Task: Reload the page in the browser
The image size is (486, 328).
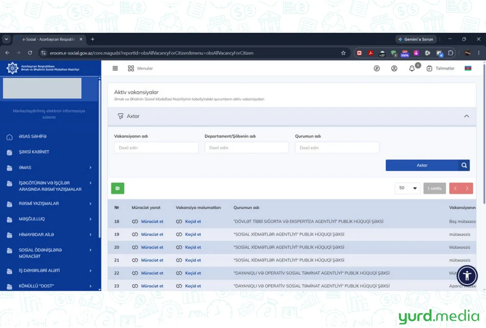Action: [30, 53]
